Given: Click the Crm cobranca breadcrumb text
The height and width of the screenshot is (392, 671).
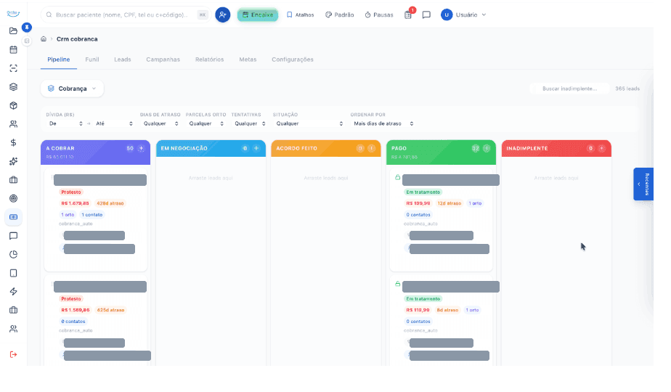Looking at the screenshot, I should pyautogui.click(x=77, y=39).
